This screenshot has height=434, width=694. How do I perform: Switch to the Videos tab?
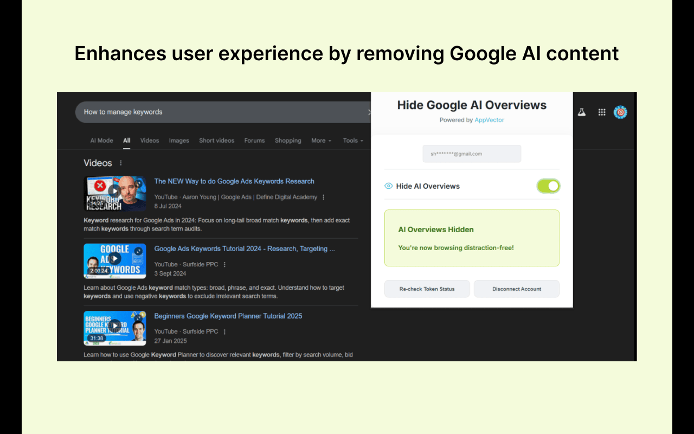click(150, 141)
